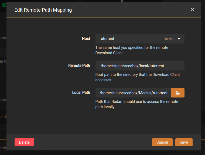Delete this remote path mapping

pos(25,142)
